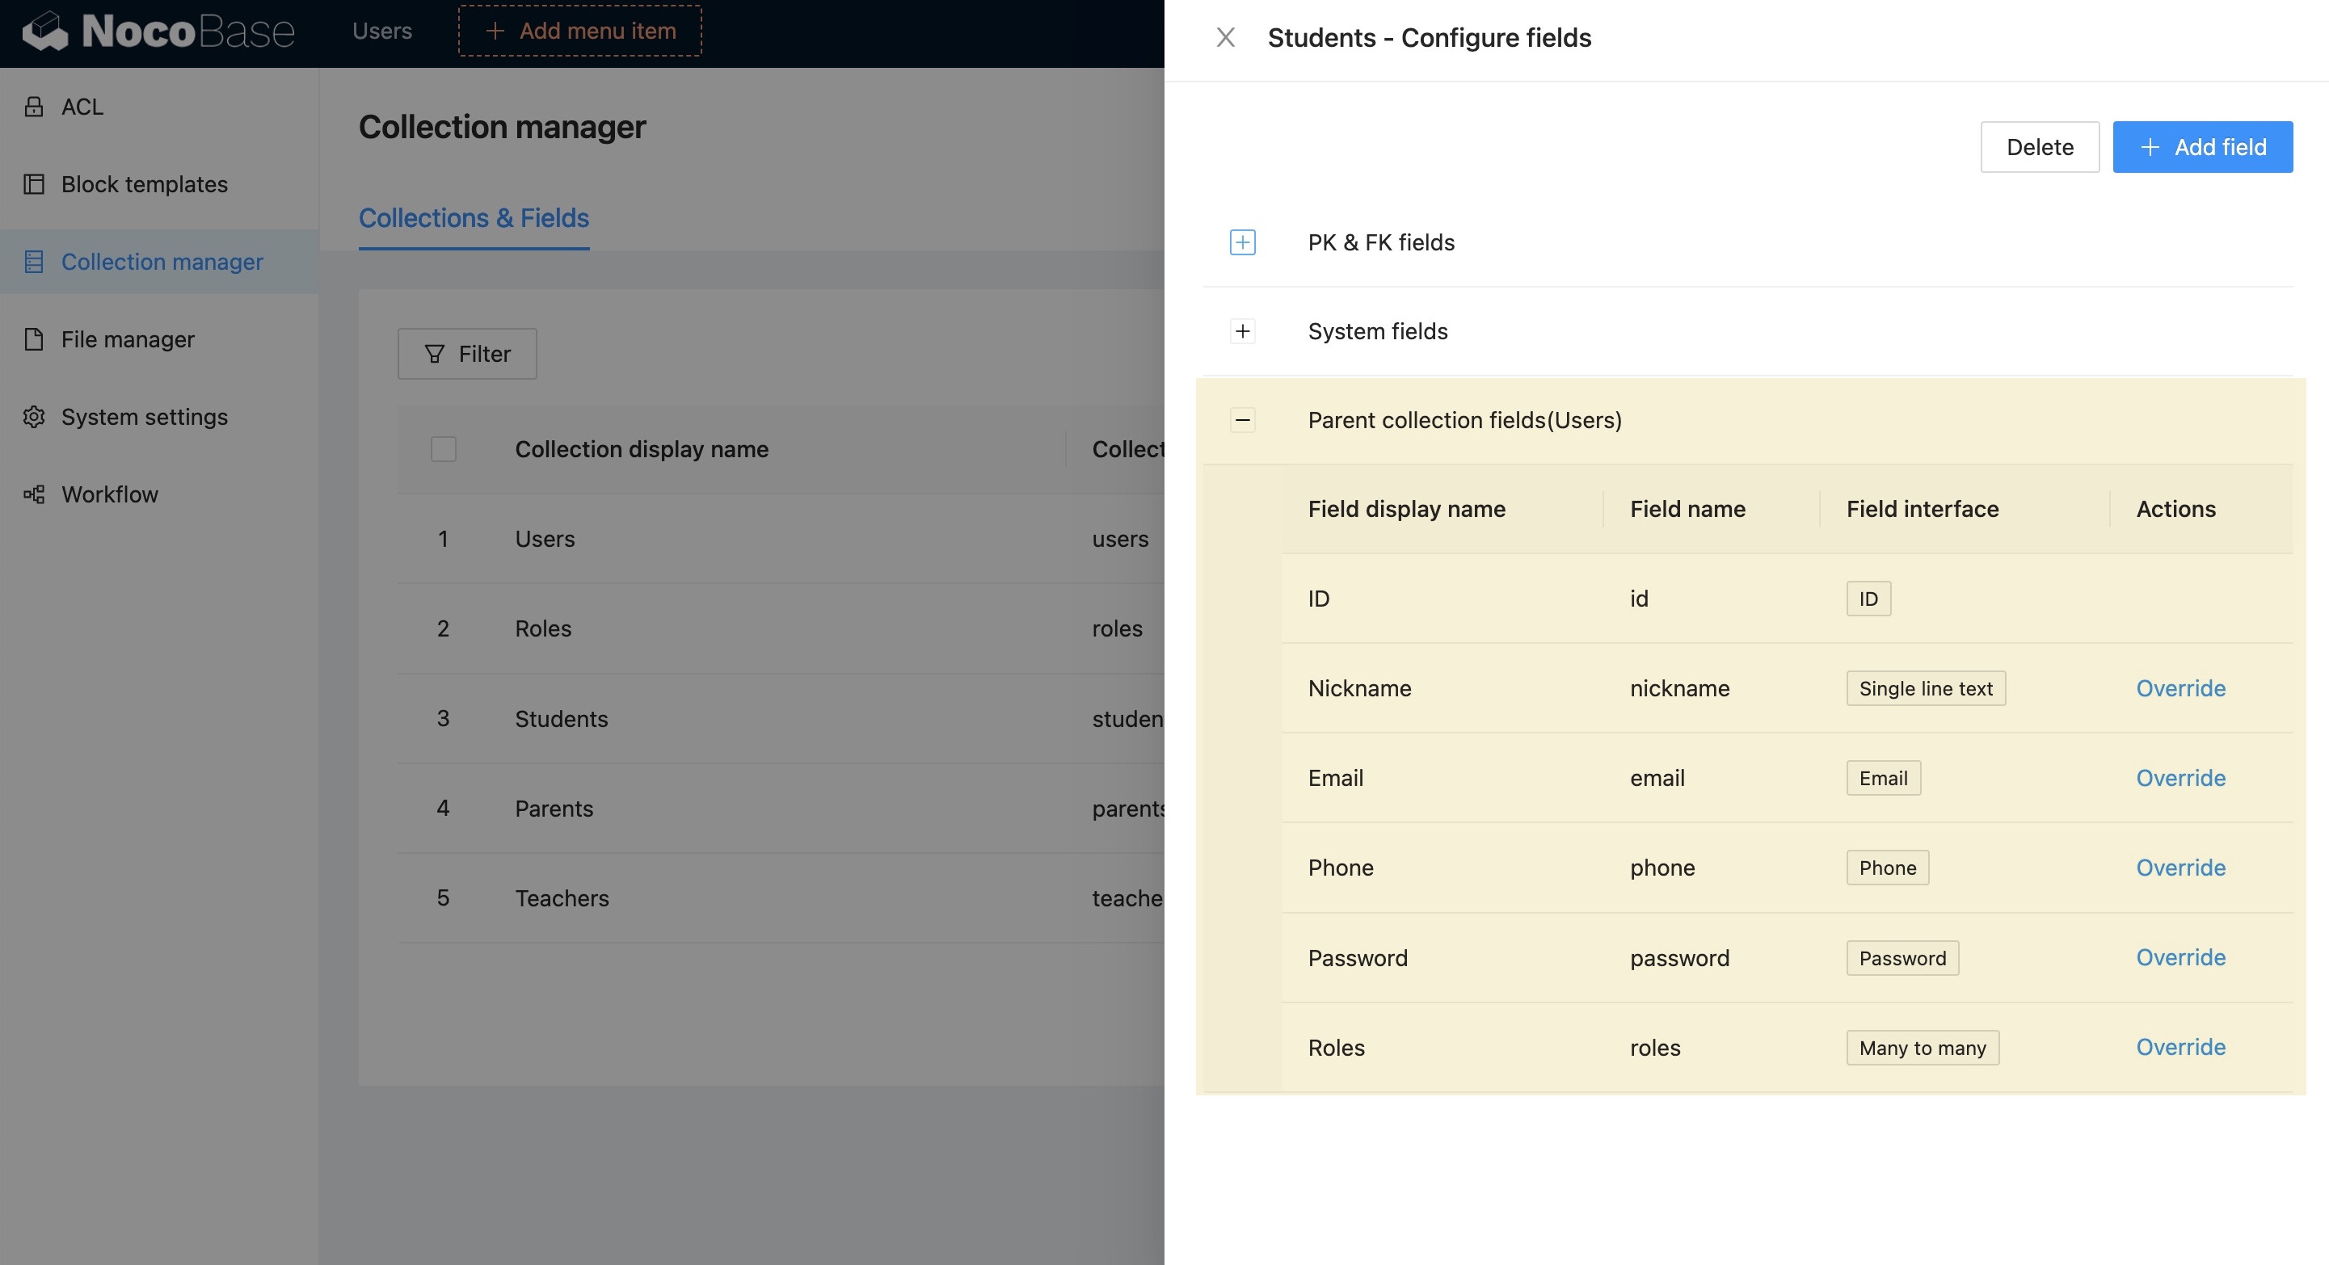Click the ACL lock icon in sidebar
This screenshot has width=2329, height=1265.
33,107
